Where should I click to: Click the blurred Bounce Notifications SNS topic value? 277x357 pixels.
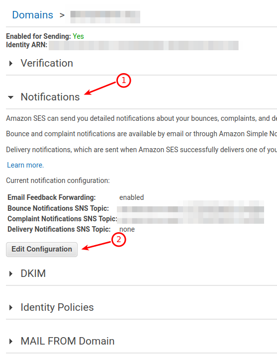click(190, 208)
